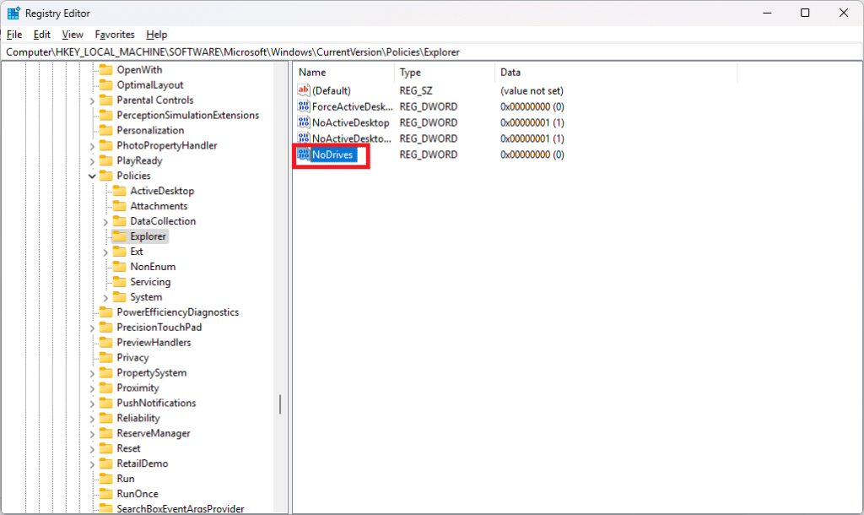This screenshot has width=864, height=515.
Task: Expand the RetailDemo key
Action: 92,463
